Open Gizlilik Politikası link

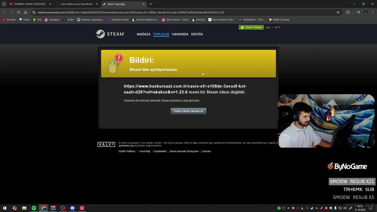pos(127,151)
